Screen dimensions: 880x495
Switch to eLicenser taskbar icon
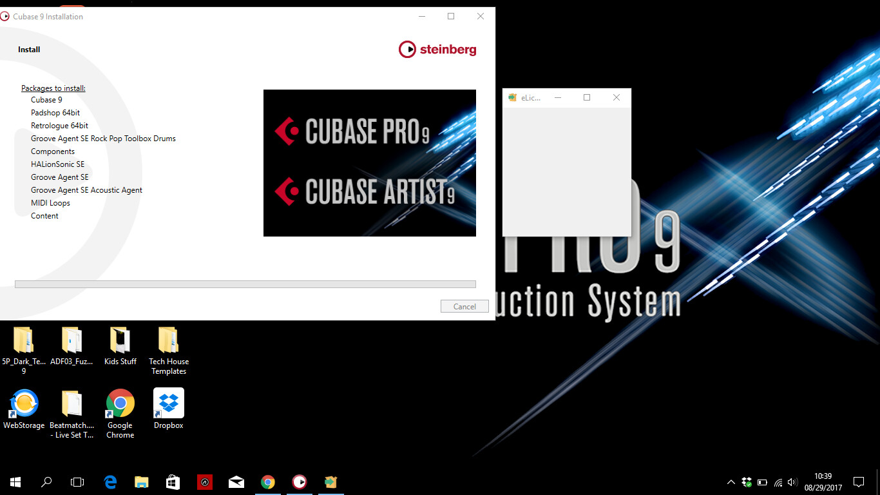tap(330, 481)
